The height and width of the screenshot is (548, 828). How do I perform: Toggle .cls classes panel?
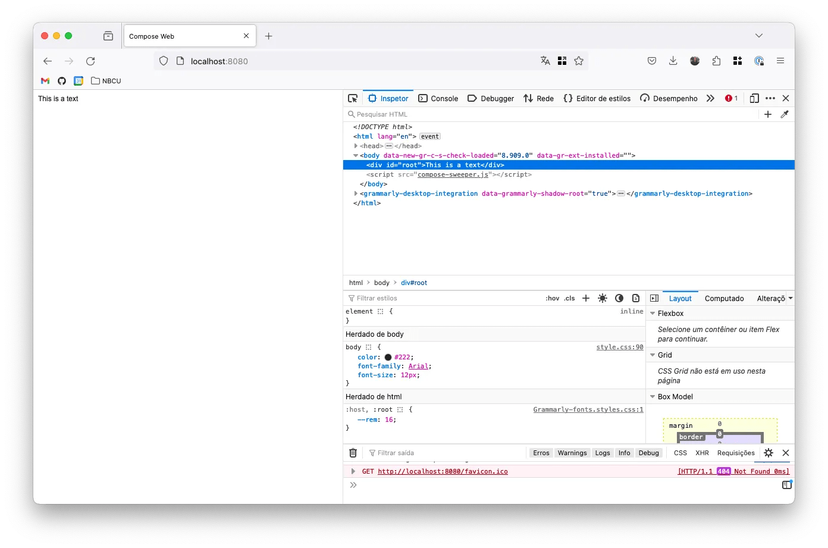point(569,298)
